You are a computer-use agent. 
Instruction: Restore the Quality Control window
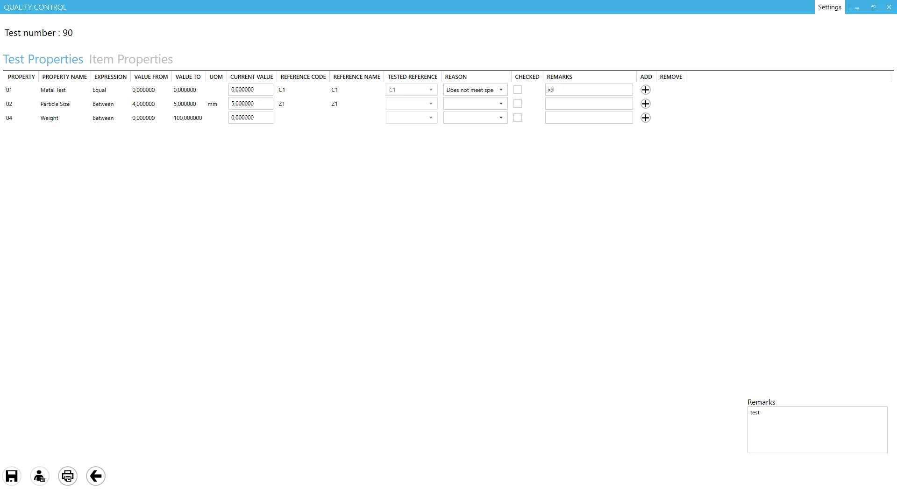tap(873, 7)
